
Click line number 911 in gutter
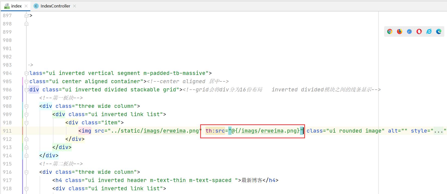[7, 131]
